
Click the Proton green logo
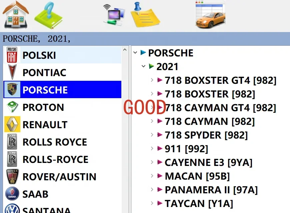click(x=12, y=107)
